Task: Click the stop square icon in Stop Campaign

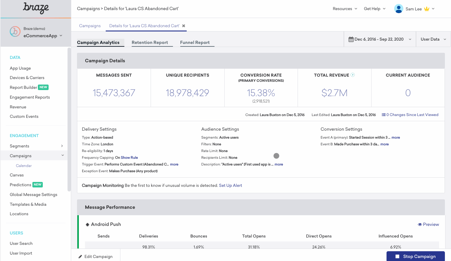Action: pyautogui.click(x=398, y=256)
